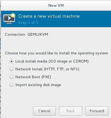This screenshot has height=118, width=111.
Task: Go Forward to the next step
Action: (97, 111)
